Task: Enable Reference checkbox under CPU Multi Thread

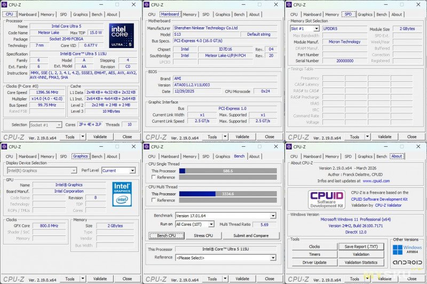Action: tap(153, 200)
